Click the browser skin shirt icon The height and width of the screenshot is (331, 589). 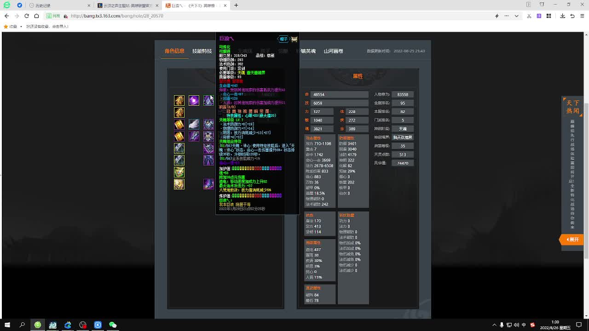click(542, 5)
